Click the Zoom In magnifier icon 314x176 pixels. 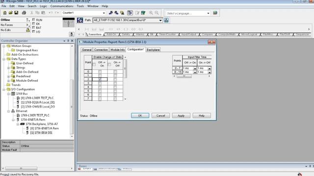(151, 13)
